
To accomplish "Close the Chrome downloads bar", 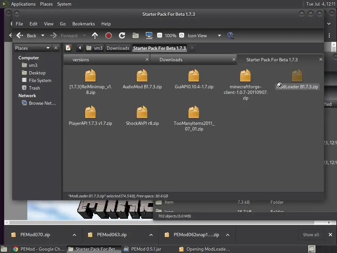I will pyautogui.click(x=330, y=235).
